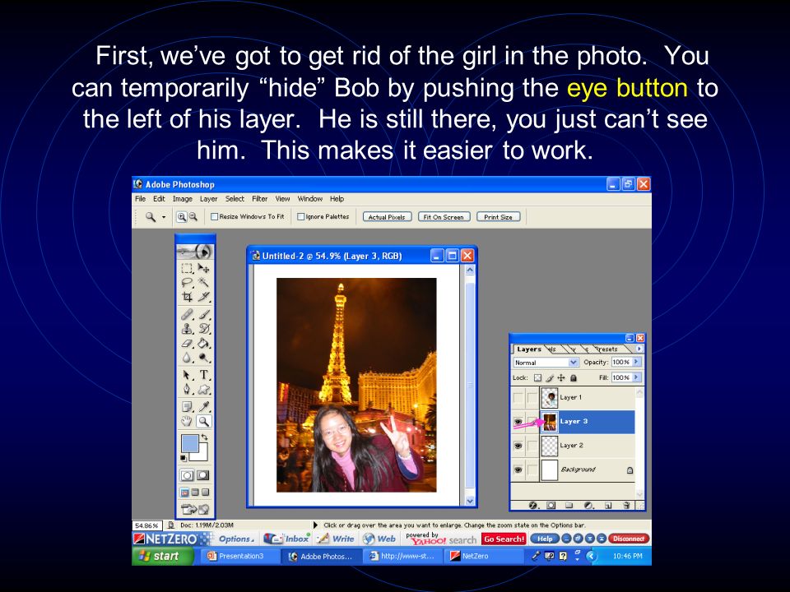Swap foreground and background colors

coord(204,437)
